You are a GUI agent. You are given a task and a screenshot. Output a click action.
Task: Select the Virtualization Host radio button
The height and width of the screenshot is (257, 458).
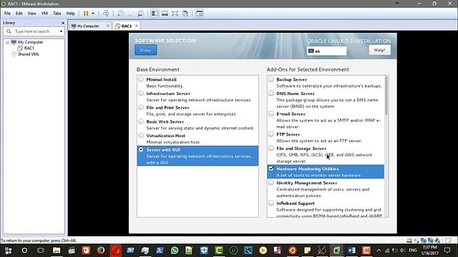pyautogui.click(x=141, y=135)
